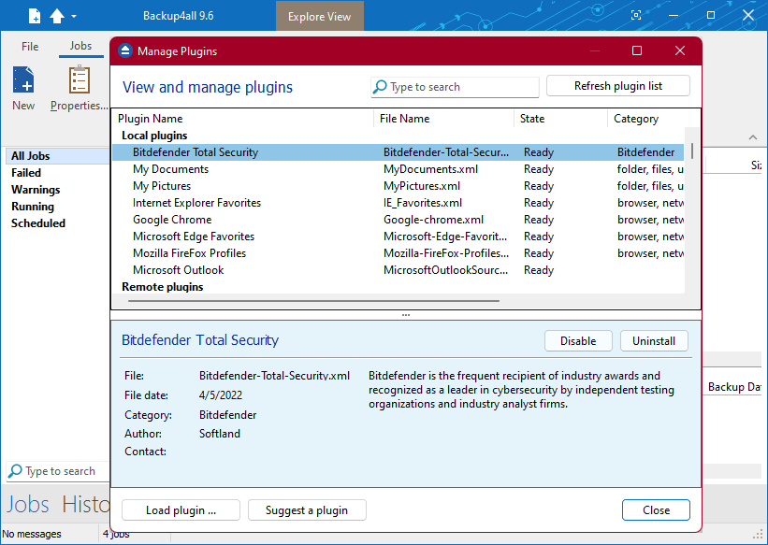
Task: Select the Microsoft Outlook plugin row
Action: point(398,270)
